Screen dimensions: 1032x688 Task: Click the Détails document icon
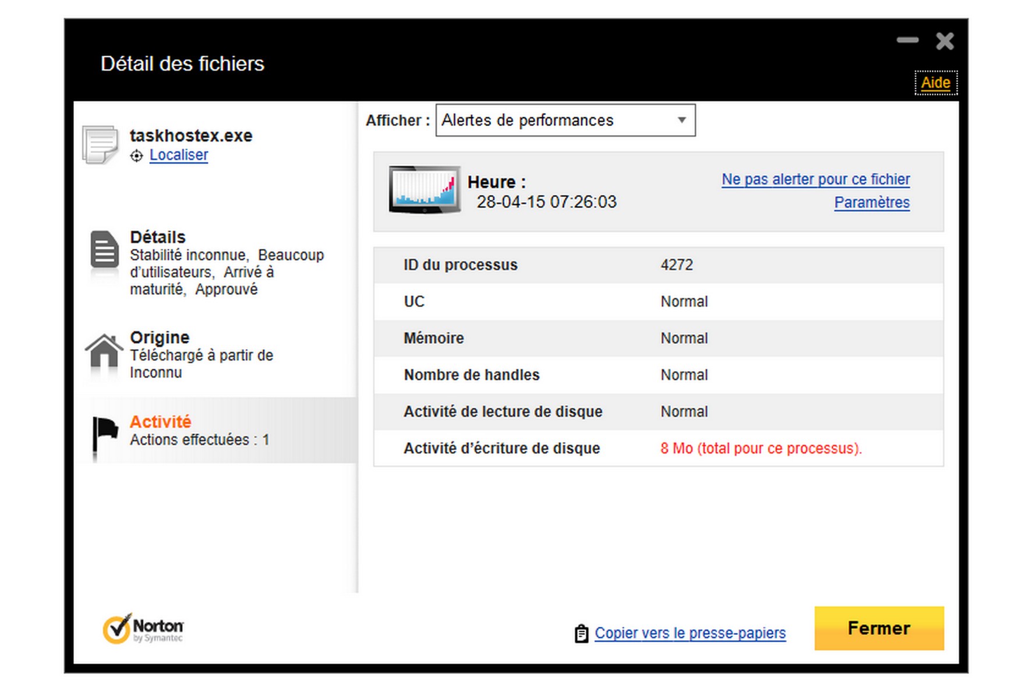pyautogui.click(x=104, y=250)
